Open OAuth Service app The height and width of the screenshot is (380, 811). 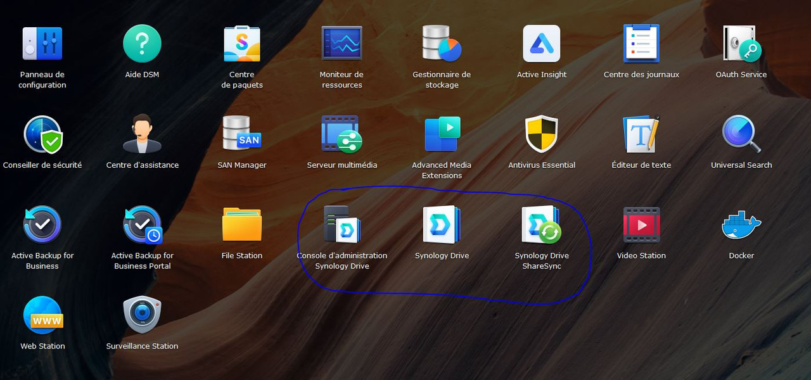(741, 44)
